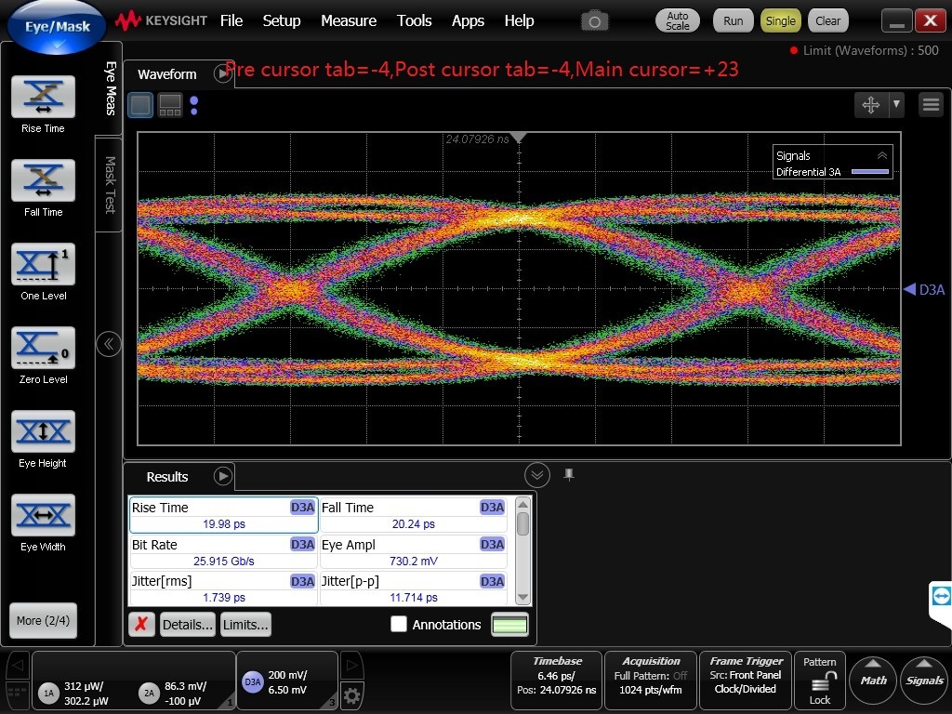
Task: Switch to the Mask Test tab
Action: 110,183
